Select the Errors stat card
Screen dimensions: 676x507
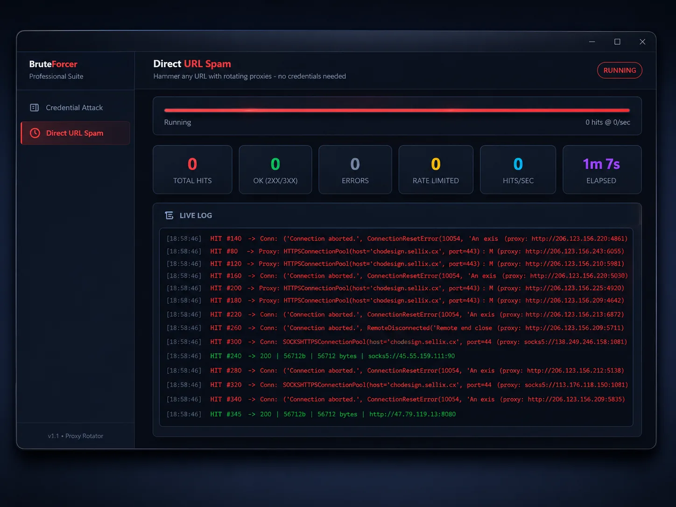[355, 169]
